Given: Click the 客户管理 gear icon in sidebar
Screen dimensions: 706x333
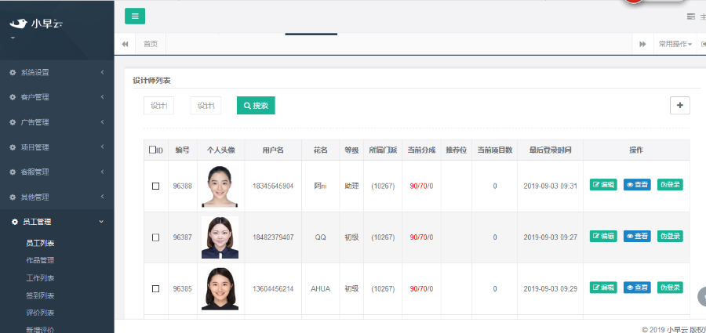Looking at the screenshot, I should pyautogui.click(x=13, y=97).
